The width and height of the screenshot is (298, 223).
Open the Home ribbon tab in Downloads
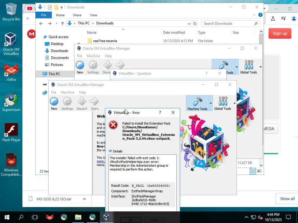[60, 15]
